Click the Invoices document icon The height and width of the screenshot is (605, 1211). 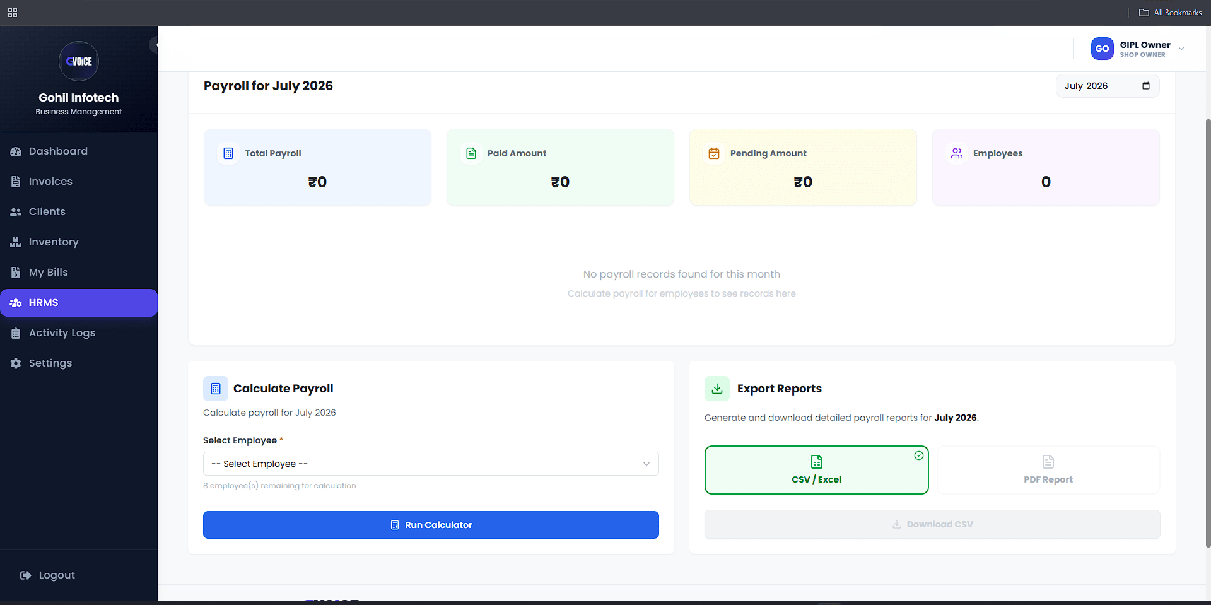tap(16, 182)
